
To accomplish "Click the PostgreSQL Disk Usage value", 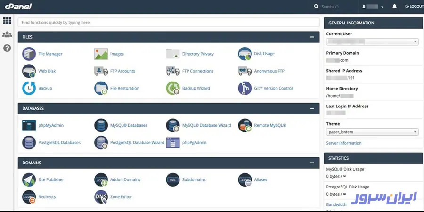I will [x=336, y=194].
